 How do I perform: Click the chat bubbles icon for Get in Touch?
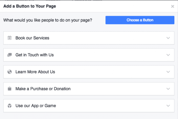10,55
